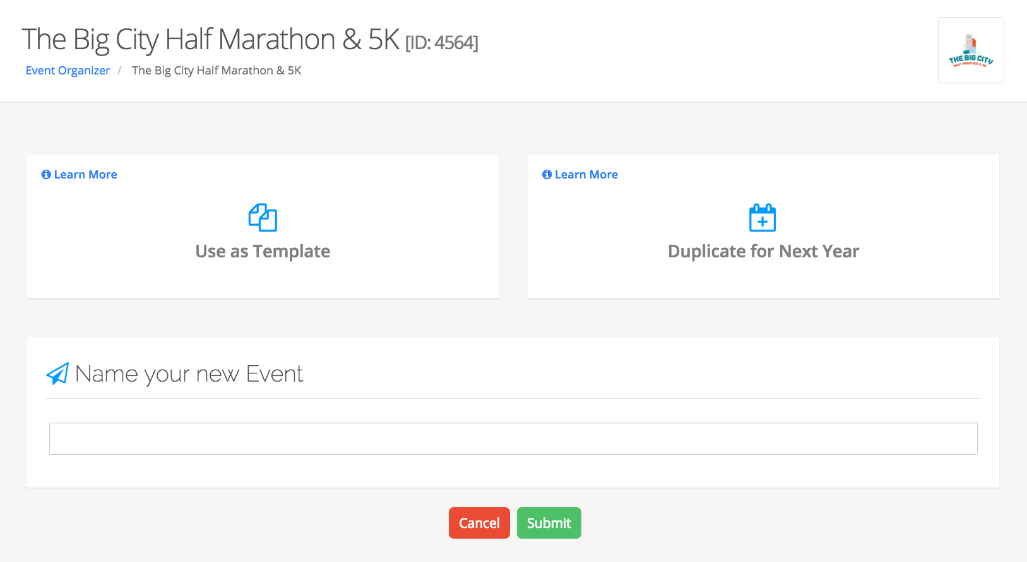Click the slash separator in the breadcrumb
The height and width of the screenshot is (562, 1027).
pyautogui.click(x=119, y=71)
